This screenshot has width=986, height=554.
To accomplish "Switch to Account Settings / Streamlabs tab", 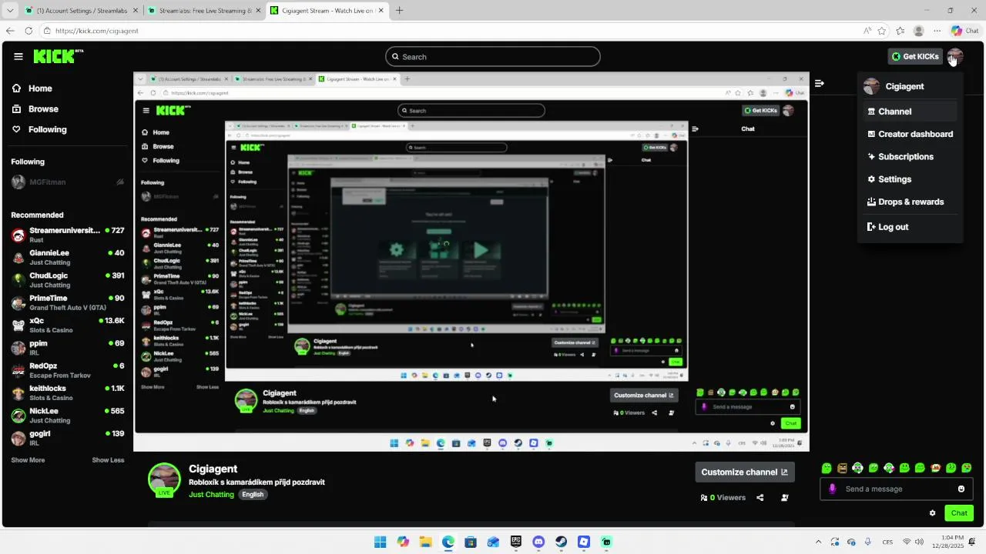I will 81,11.
